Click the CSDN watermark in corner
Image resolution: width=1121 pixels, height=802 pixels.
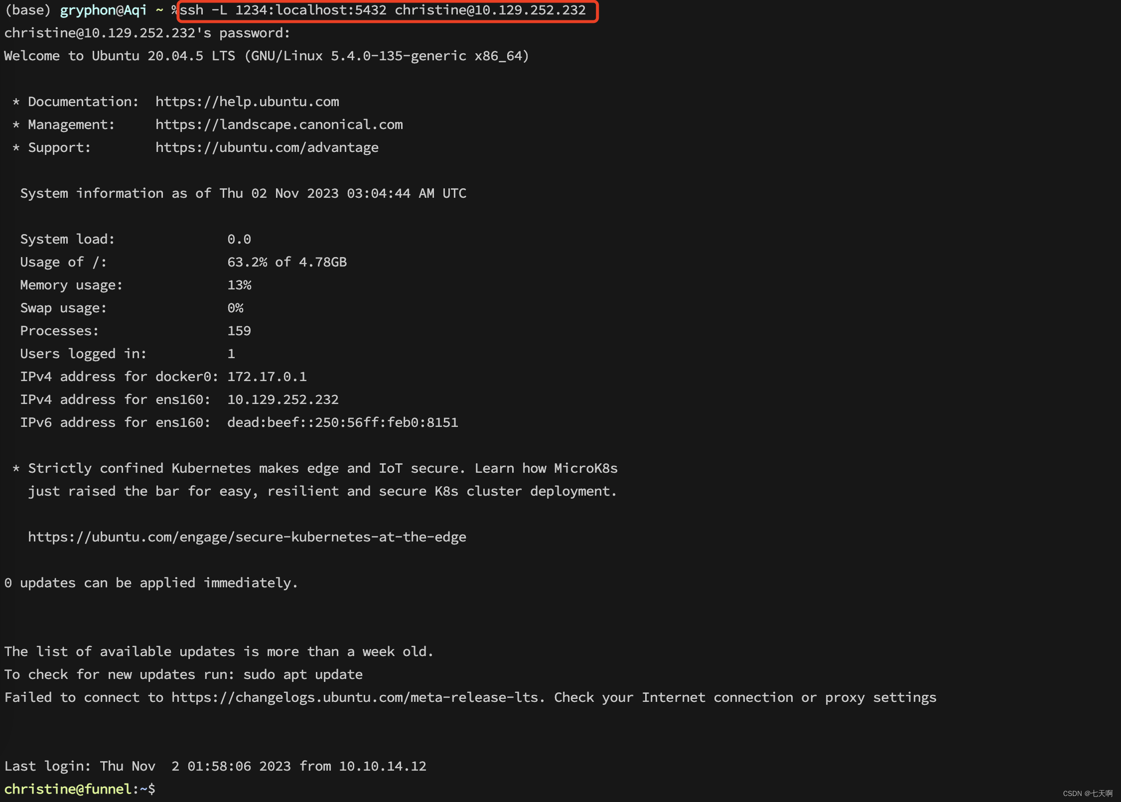pos(1087,794)
